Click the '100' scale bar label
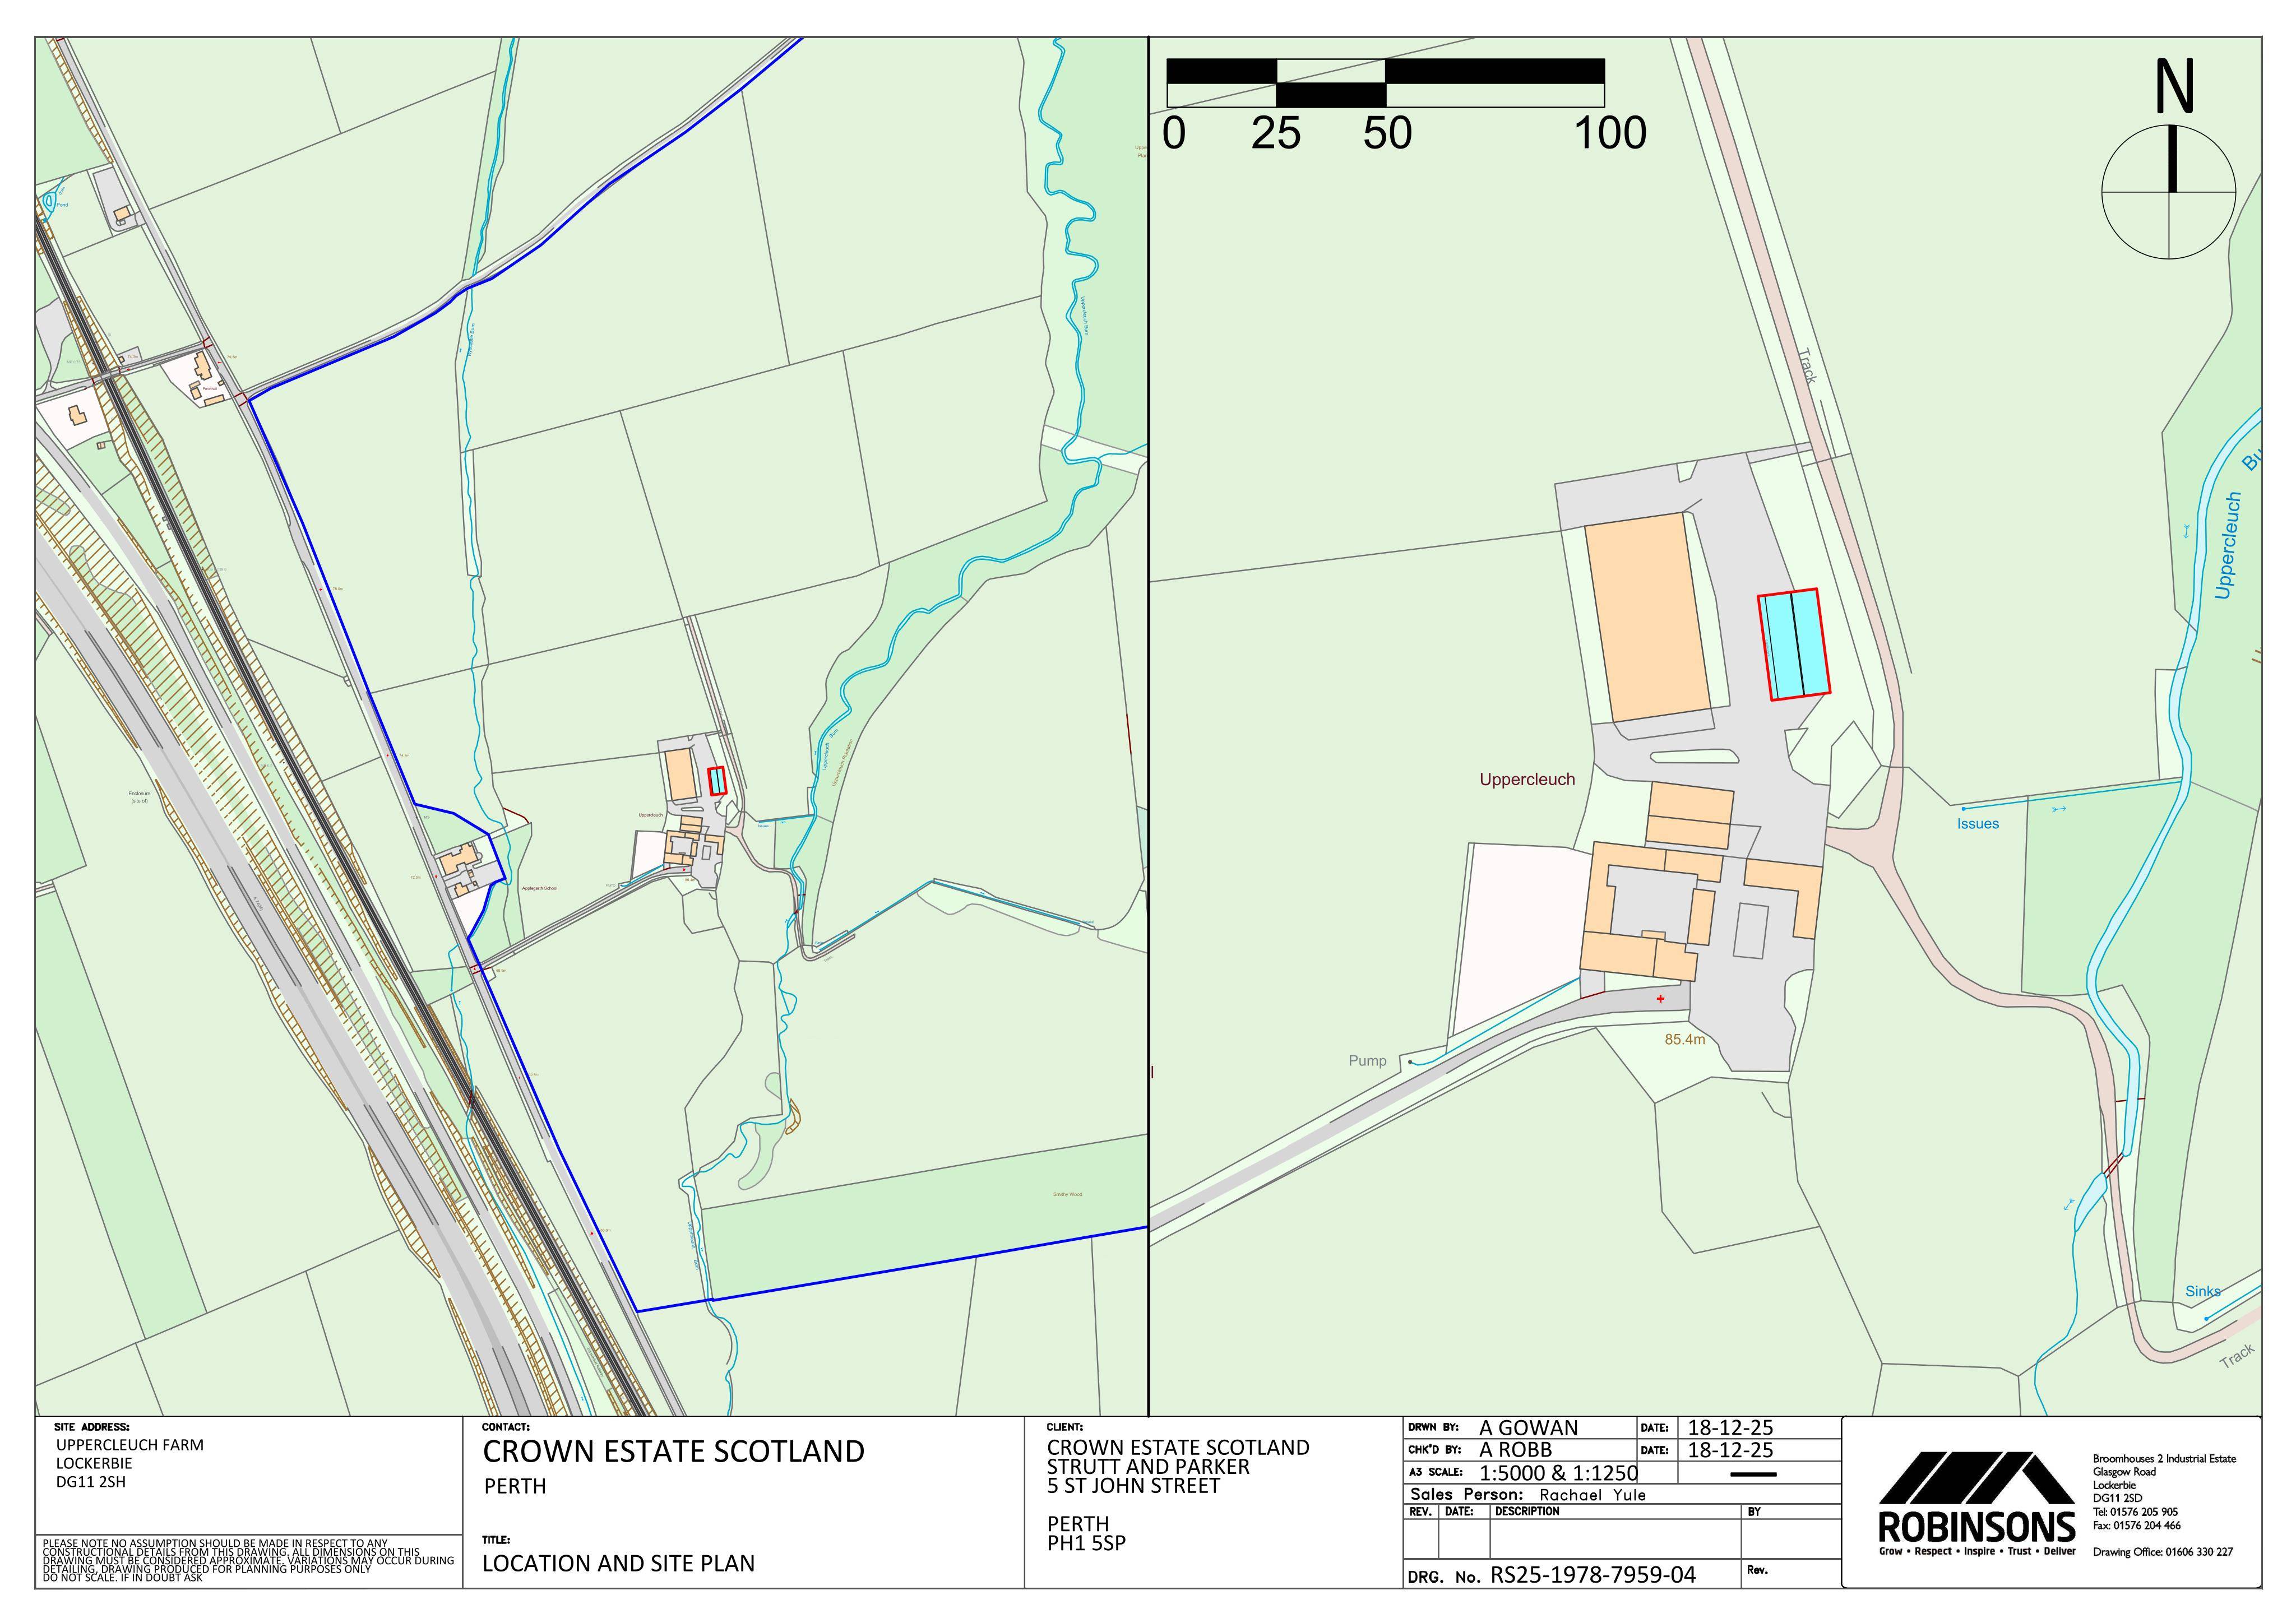2296x1623 pixels. (x=1610, y=133)
